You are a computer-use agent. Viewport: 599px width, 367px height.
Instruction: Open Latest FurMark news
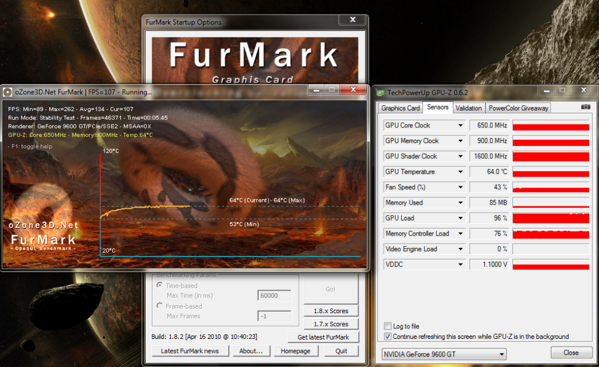190,351
